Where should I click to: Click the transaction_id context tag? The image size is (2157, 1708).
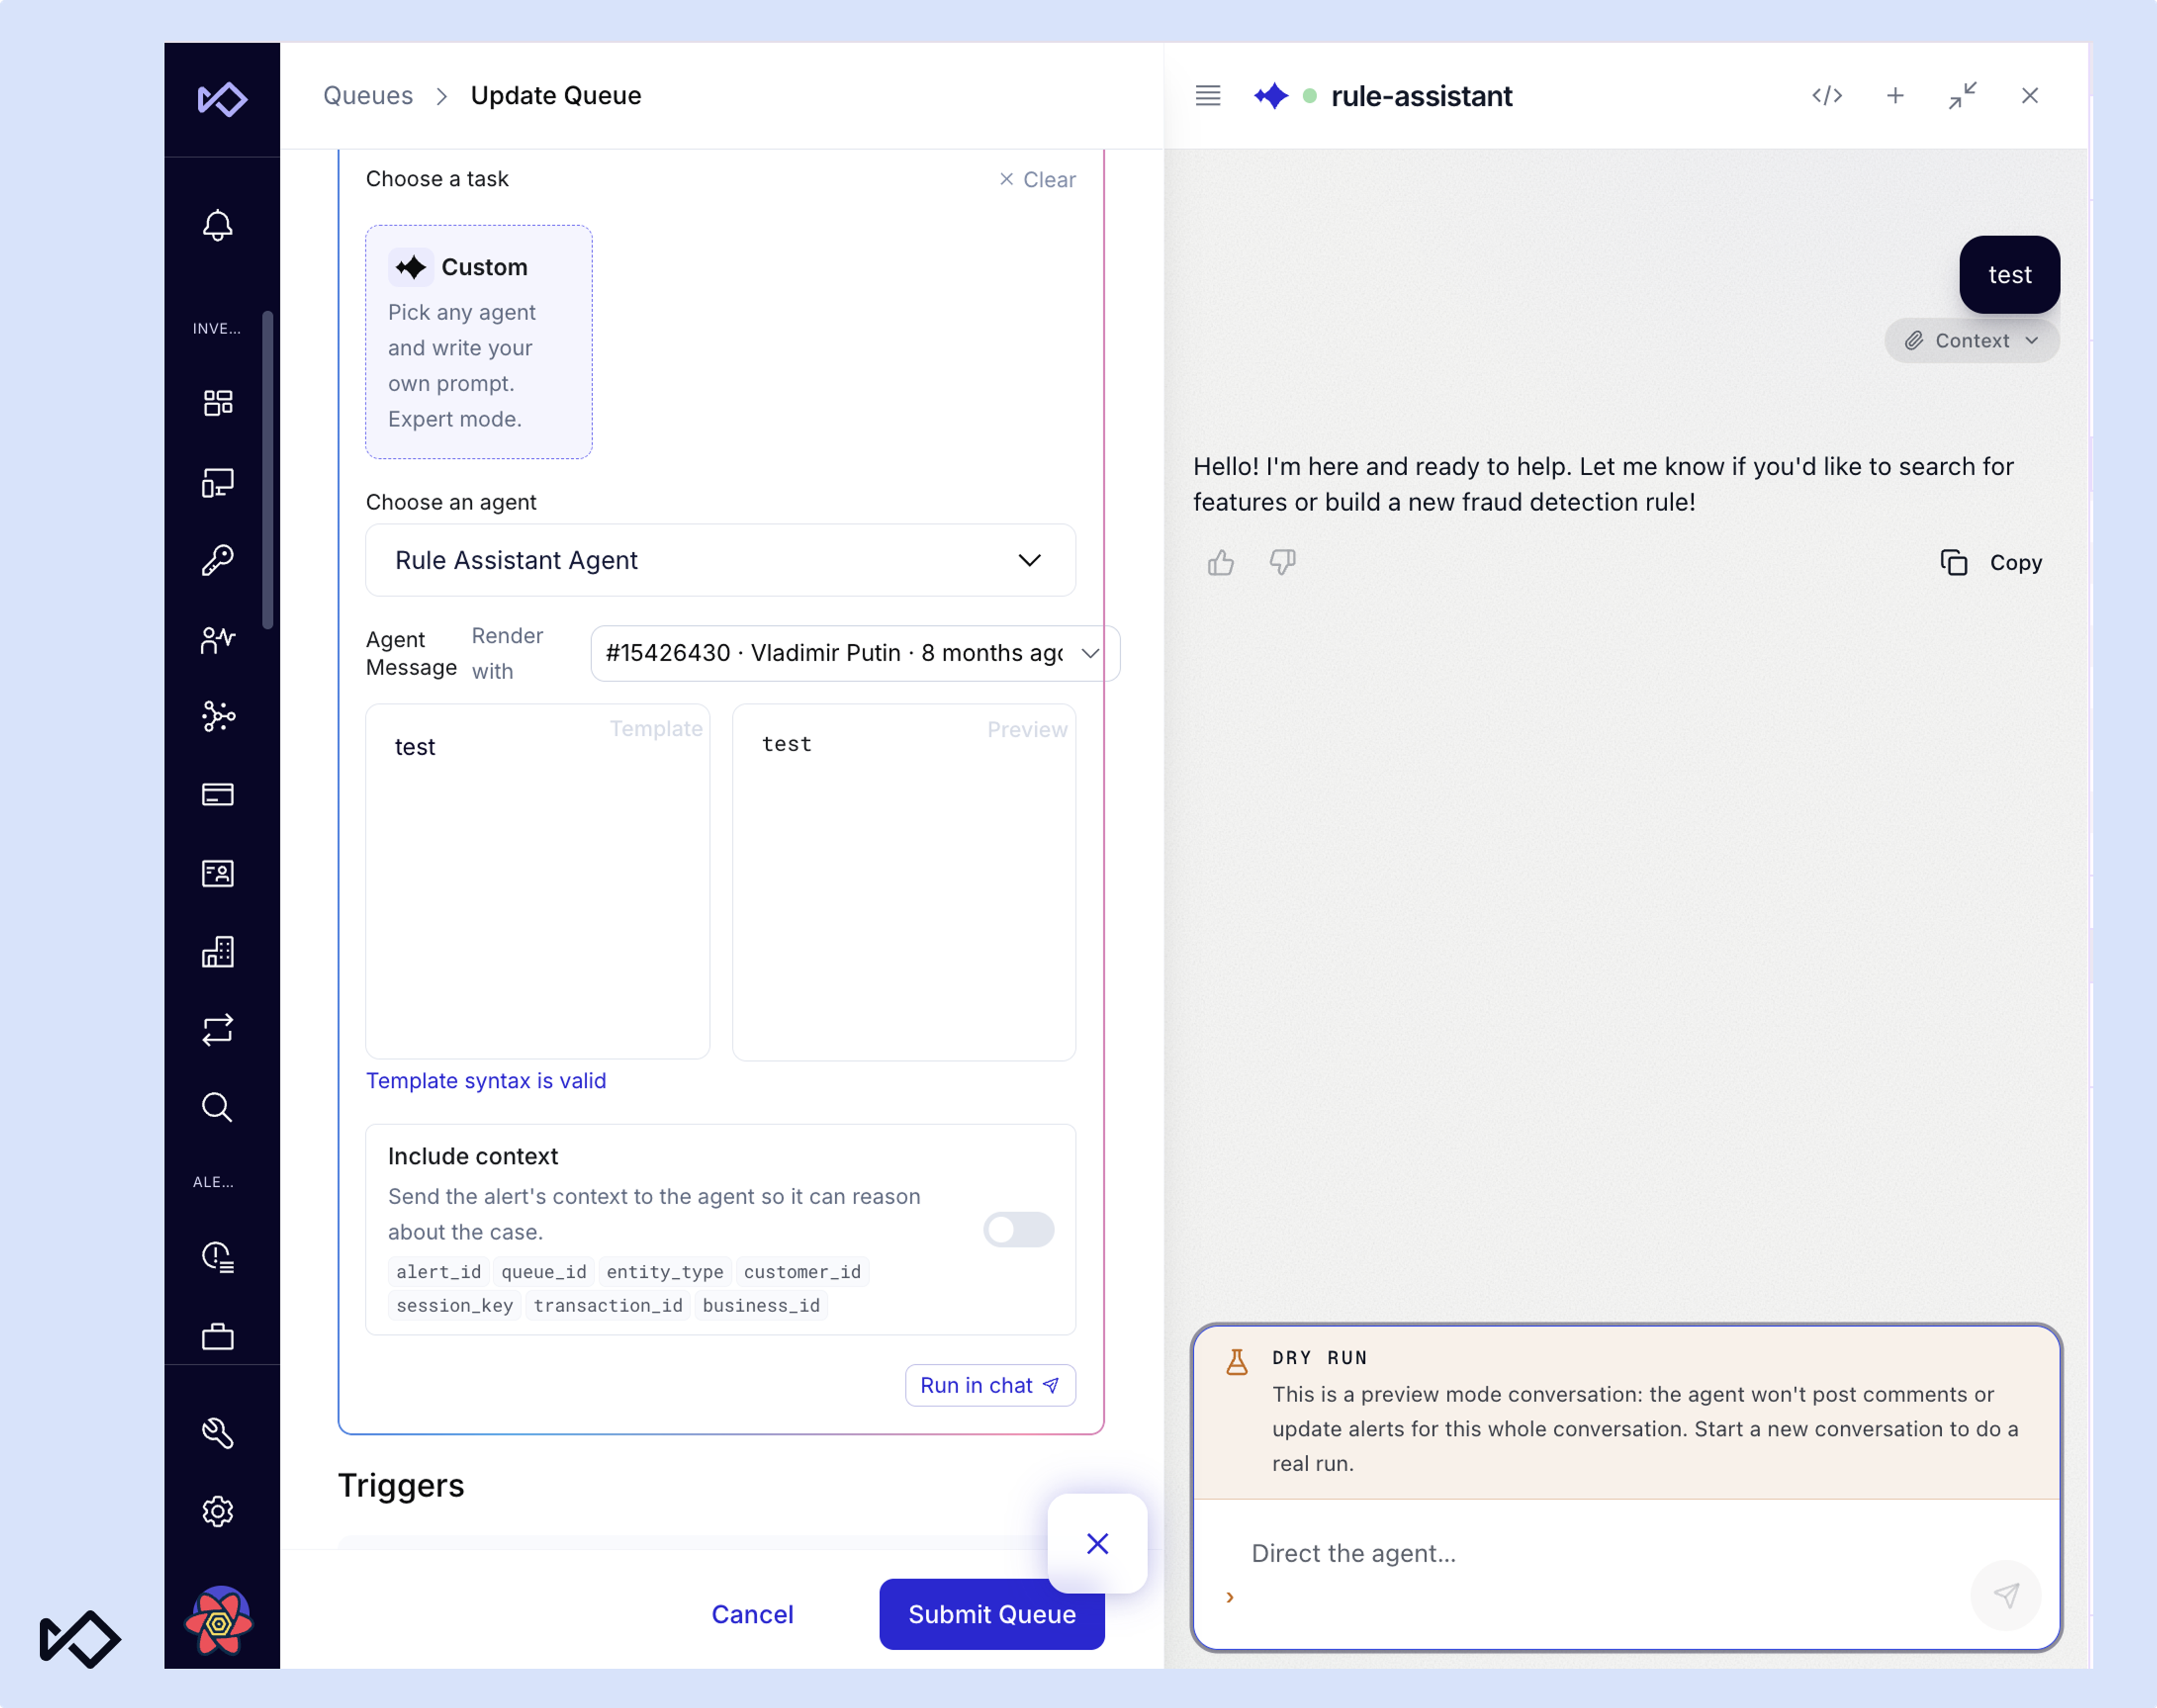click(607, 1306)
